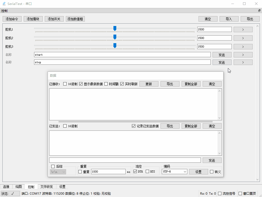Open serial settings with the 设置 button
Screen dimensions: 262x197
tap(199, 172)
